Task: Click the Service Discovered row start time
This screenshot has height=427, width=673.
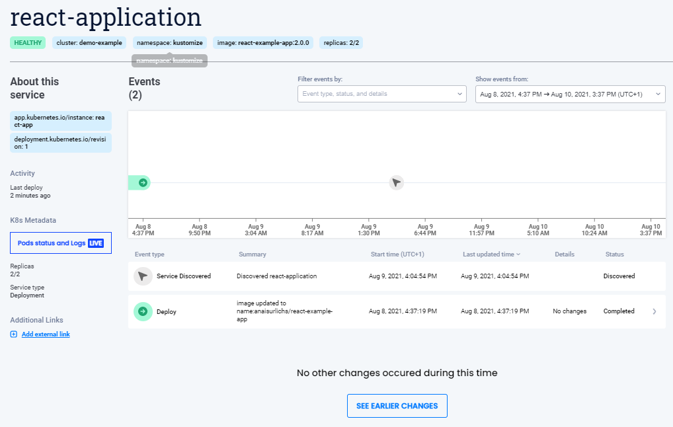Action: pyautogui.click(x=403, y=276)
